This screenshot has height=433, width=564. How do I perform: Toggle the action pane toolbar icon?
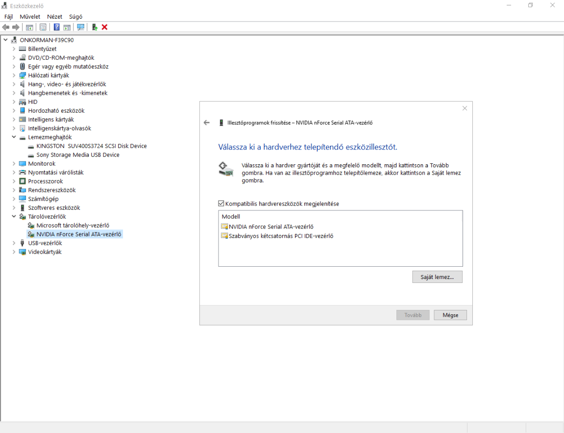click(67, 27)
